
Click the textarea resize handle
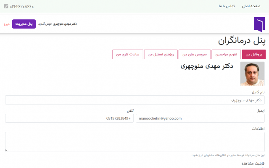[6, 150]
